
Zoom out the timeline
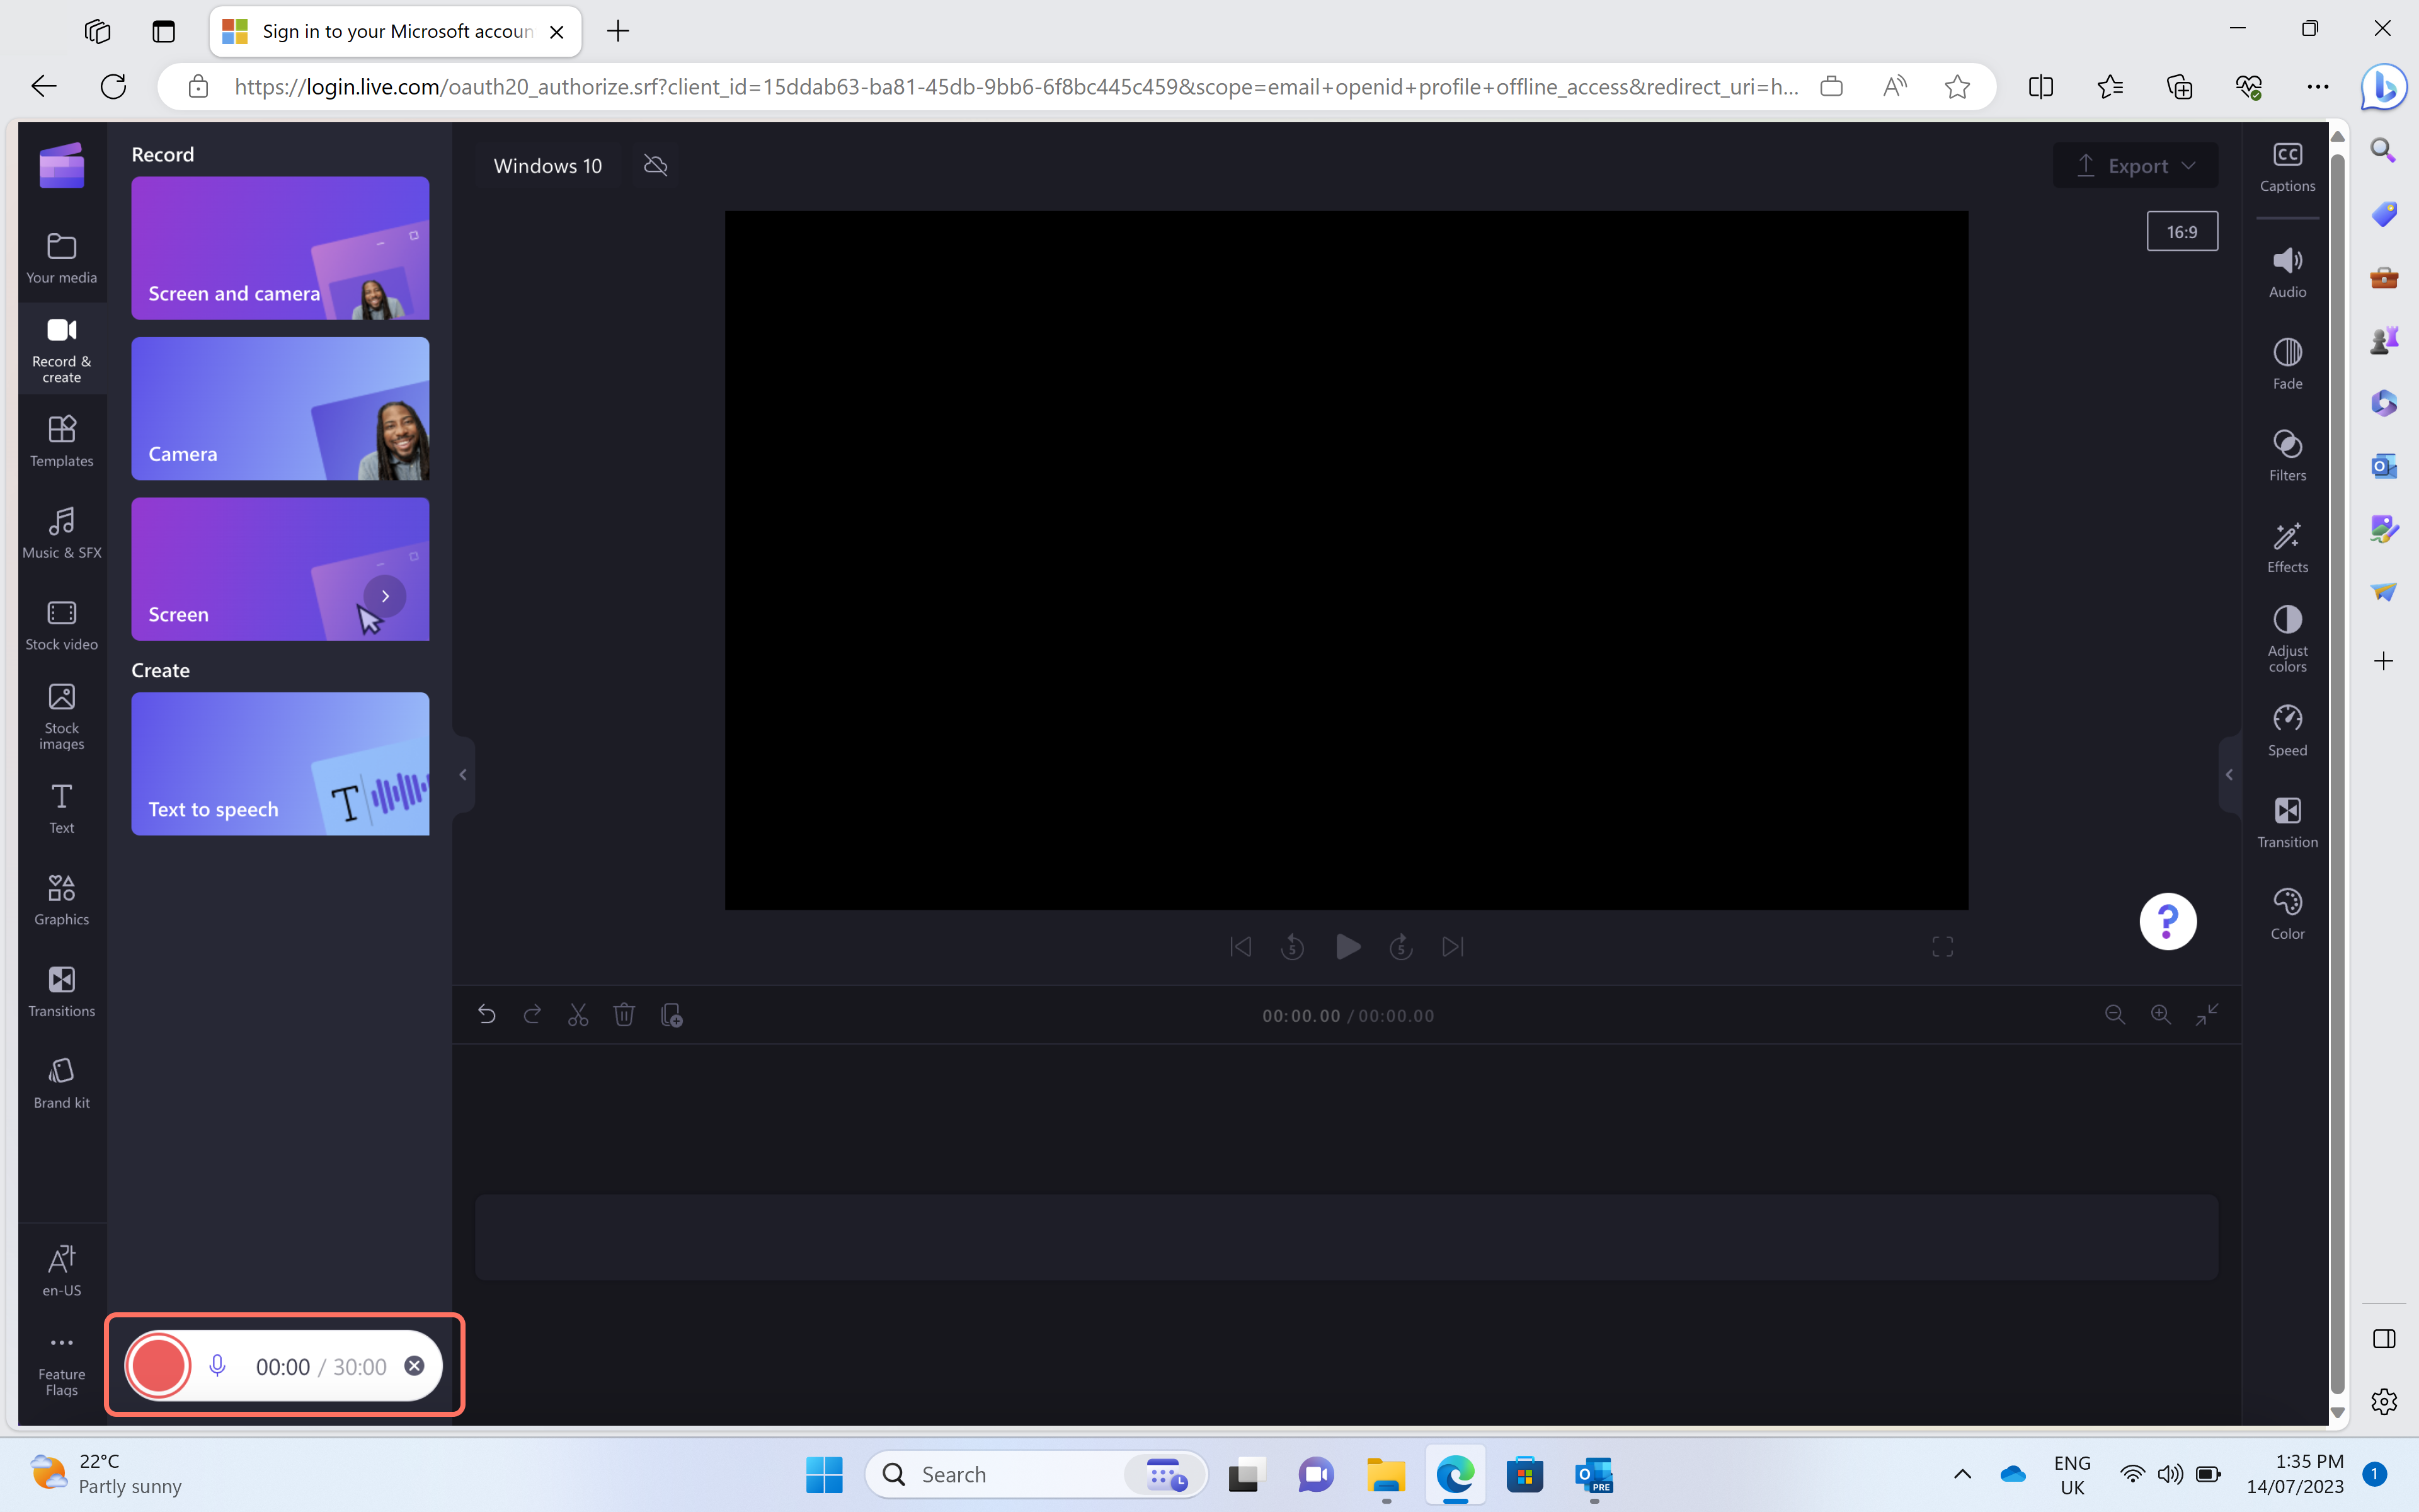[x=2115, y=1015]
